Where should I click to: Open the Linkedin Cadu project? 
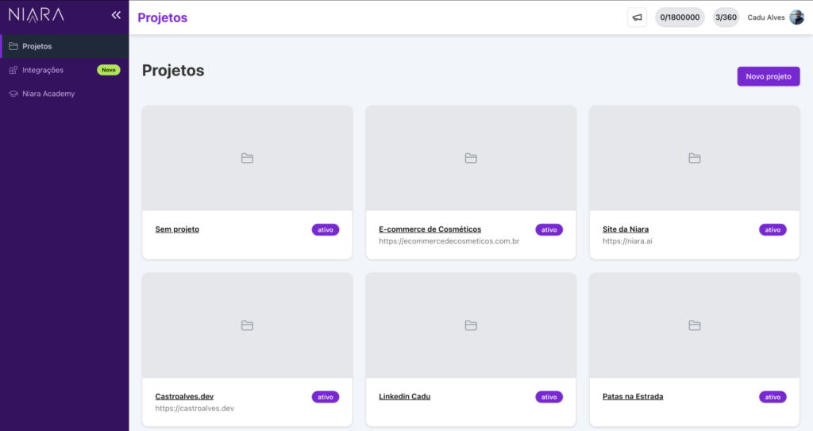[x=404, y=396]
